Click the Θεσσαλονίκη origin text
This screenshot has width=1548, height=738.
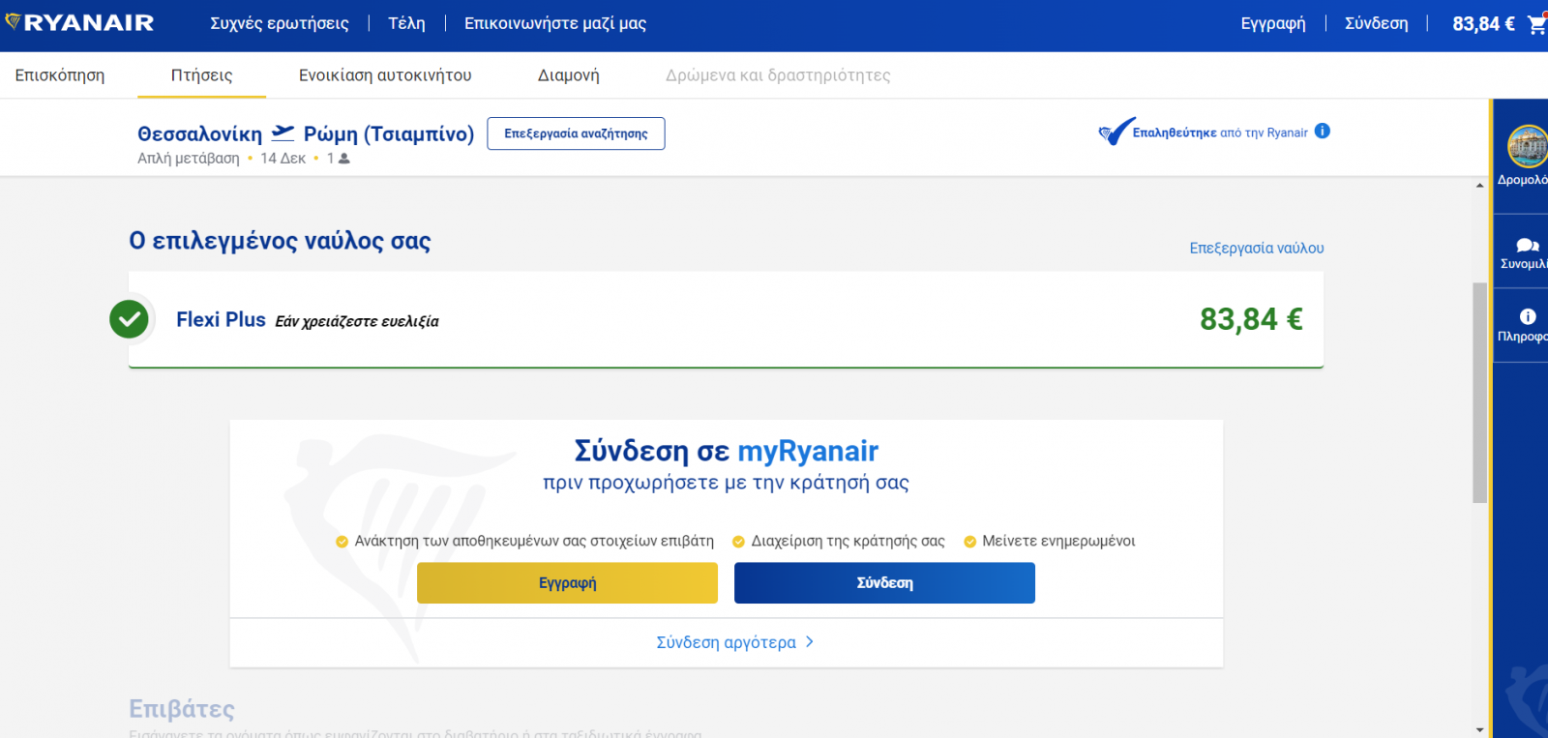199,133
